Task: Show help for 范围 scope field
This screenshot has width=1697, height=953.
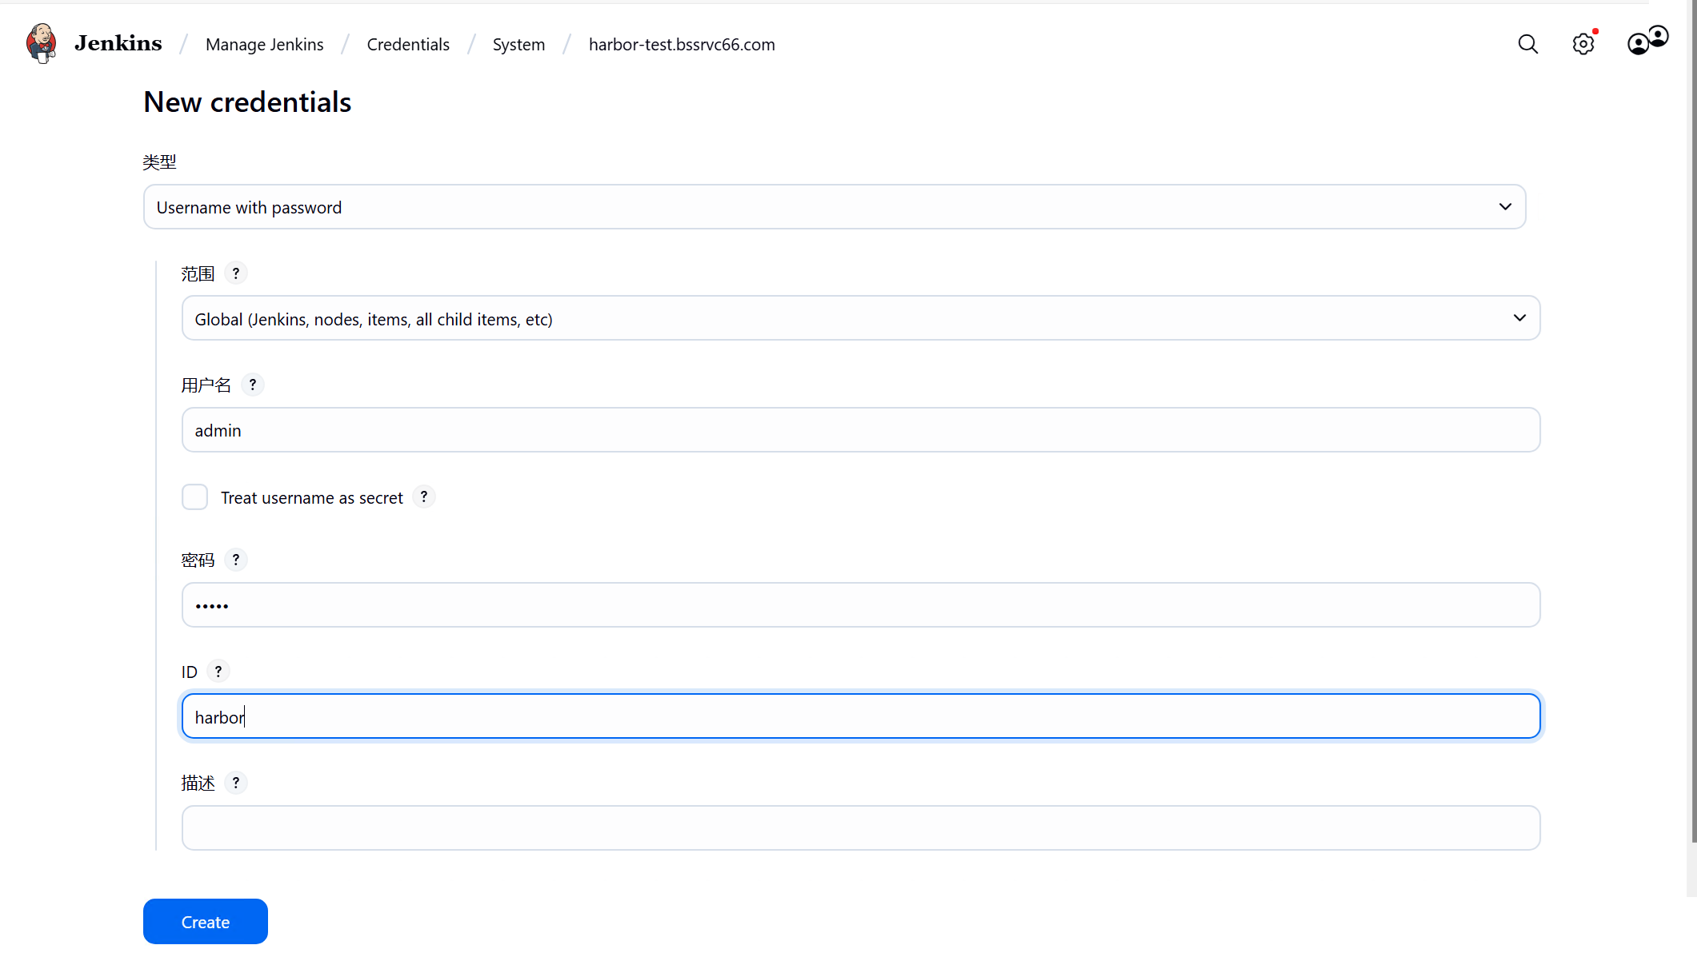Action: coord(235,273)
